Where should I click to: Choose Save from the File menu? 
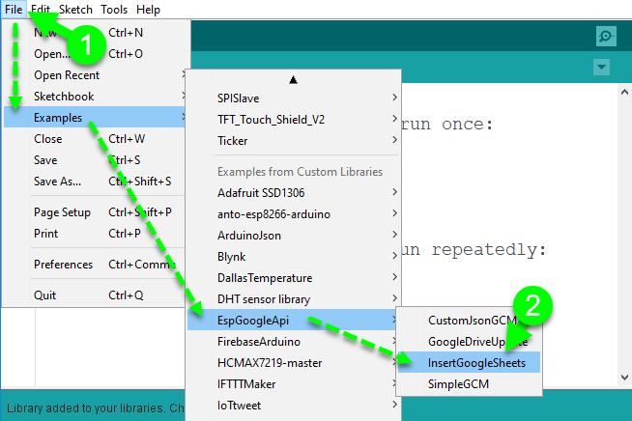coord(95,160)
